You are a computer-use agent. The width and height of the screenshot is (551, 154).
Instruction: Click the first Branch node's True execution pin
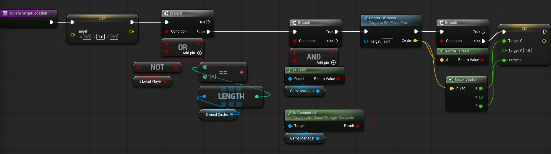click(x=208, y=22)
